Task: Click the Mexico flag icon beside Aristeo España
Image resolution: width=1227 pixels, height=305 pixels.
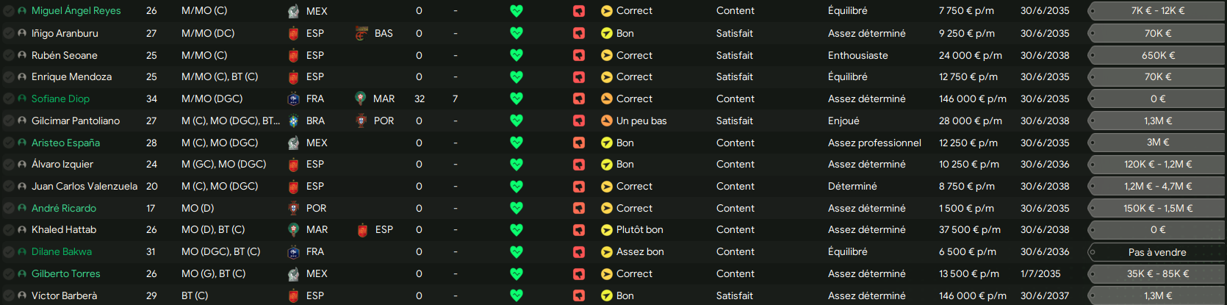Action: 293,143
